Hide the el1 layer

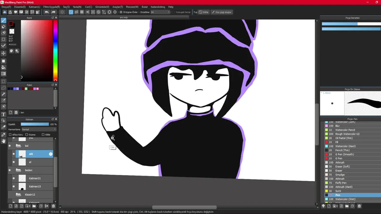click(x=14, y=154)
